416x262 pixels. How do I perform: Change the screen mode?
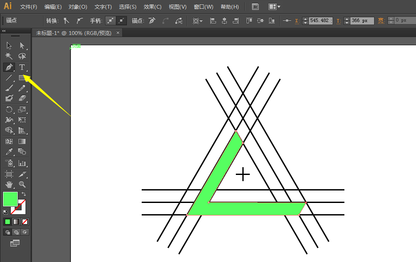[x=15, y=243]
